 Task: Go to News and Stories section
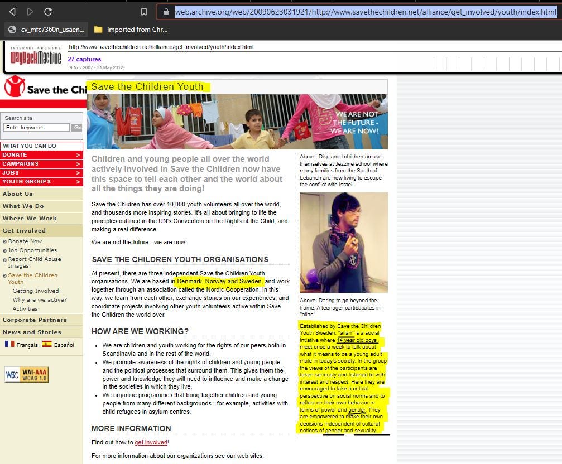41,332
